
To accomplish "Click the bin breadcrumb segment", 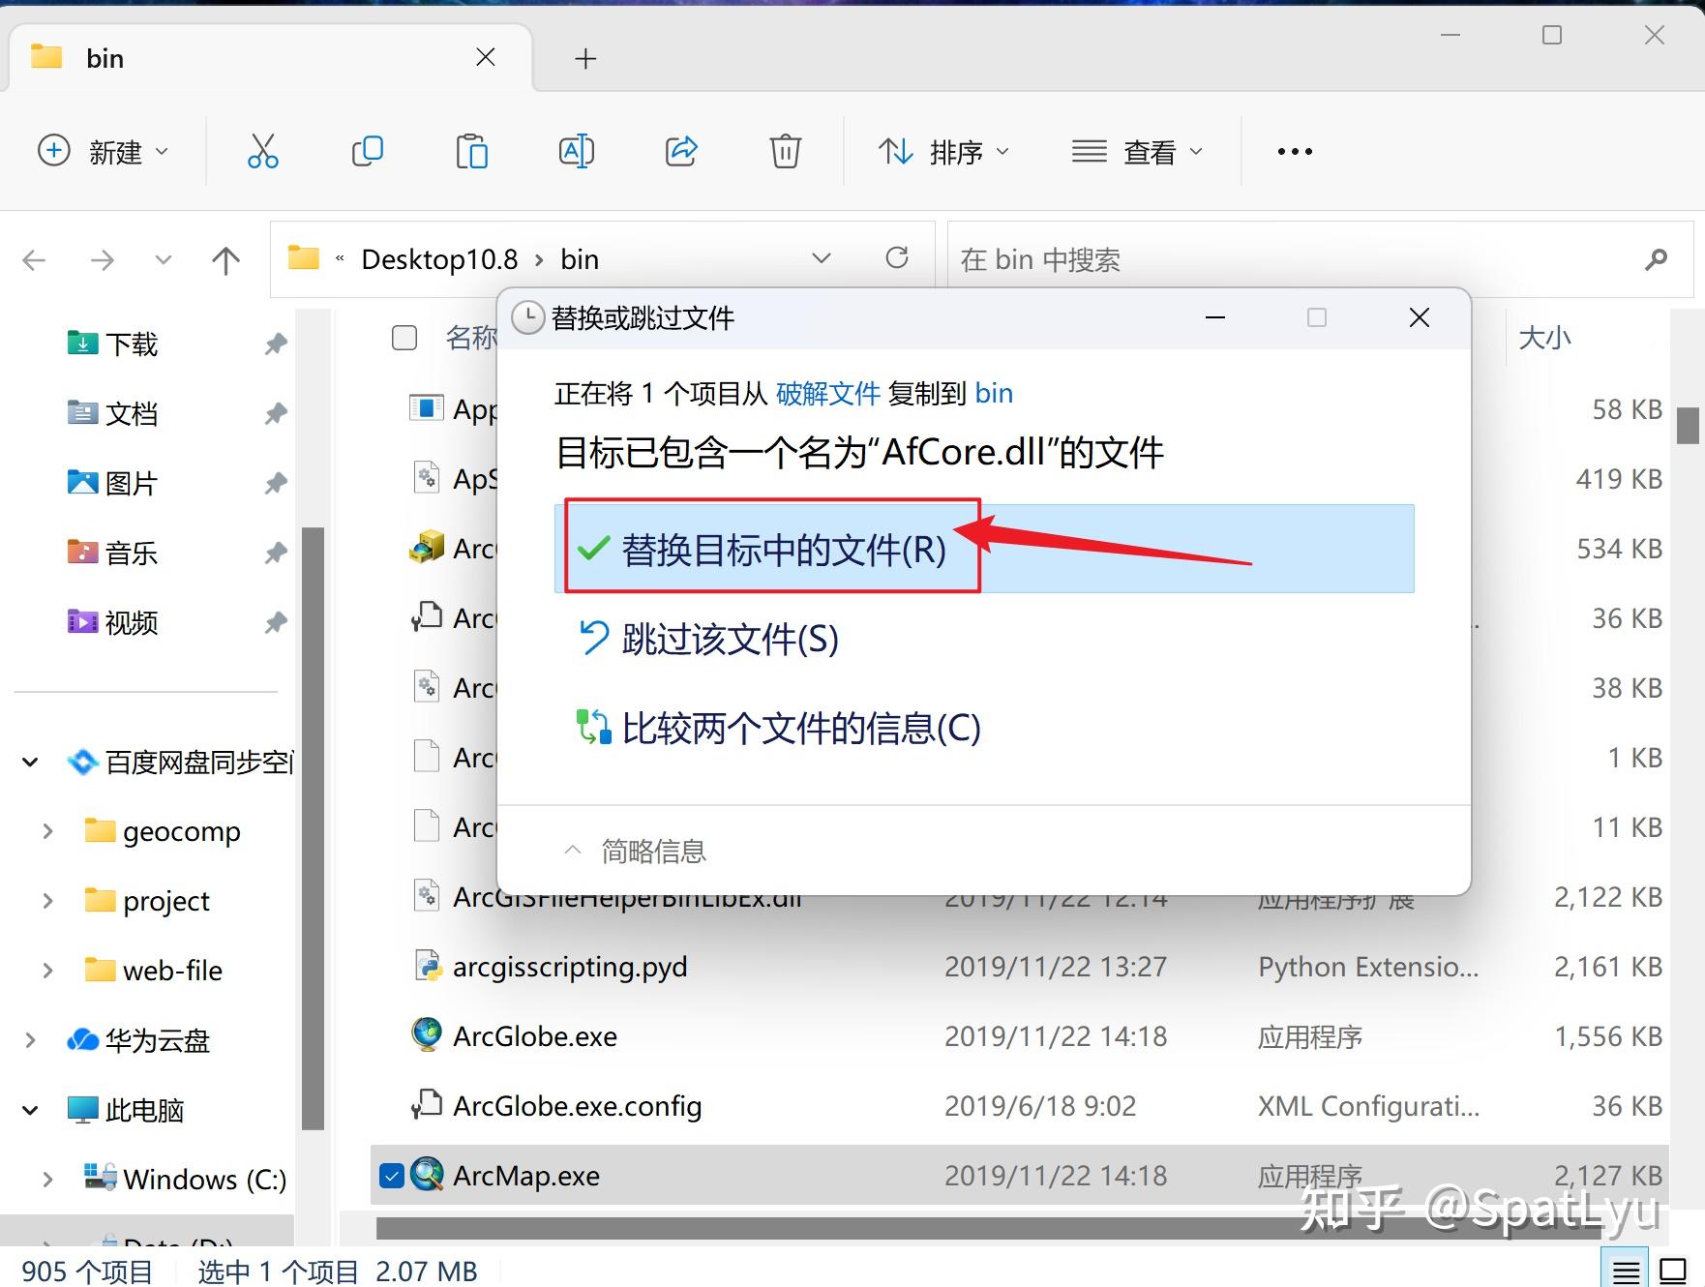I will click(x=580, y=259).
